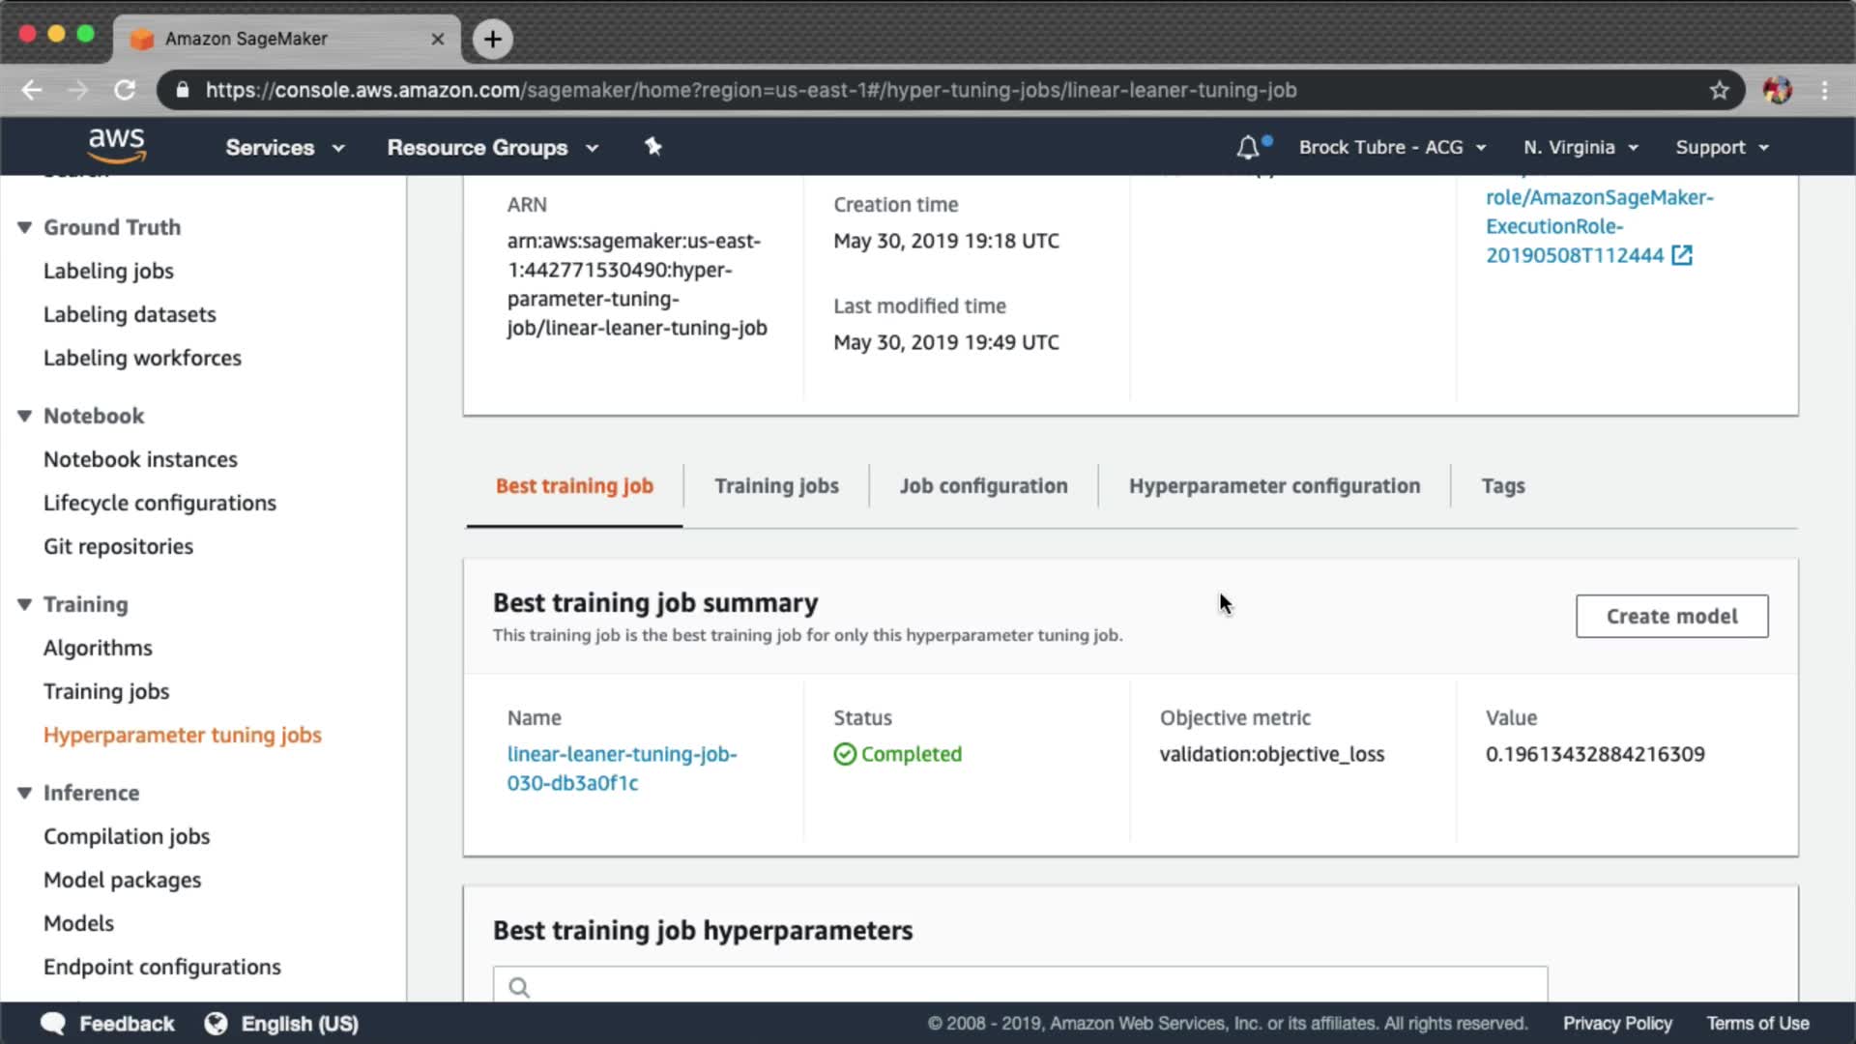Click the bookmark star icon in address bar
The width and height of the screenshot is (1856, 1044).
coord(1719,91)
